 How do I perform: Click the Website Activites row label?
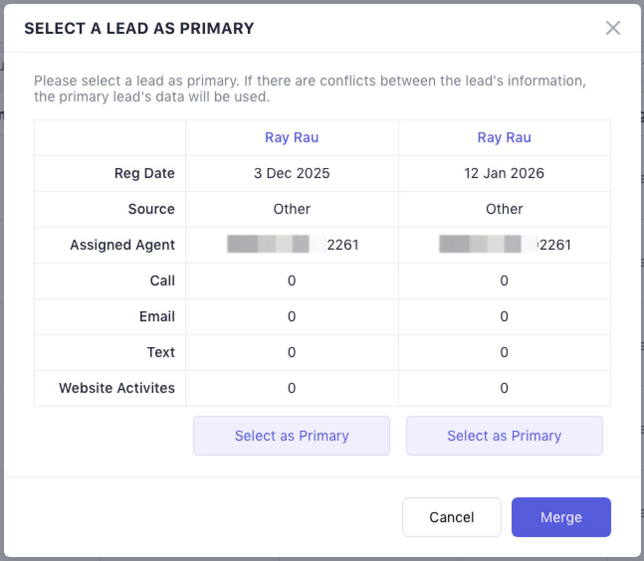[x=117, y=388]
